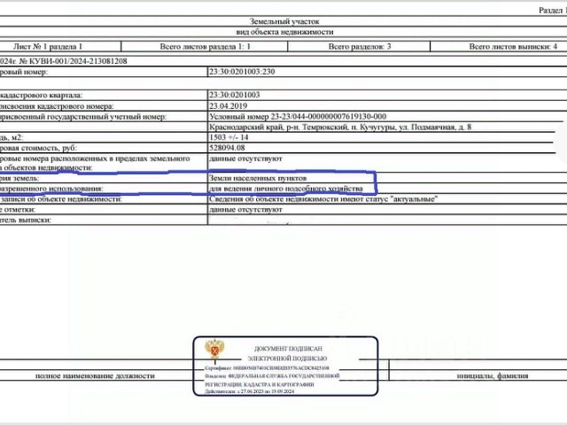Select 'Условный номер 23-23/044-000000007619130-000'

pos(298,116)
